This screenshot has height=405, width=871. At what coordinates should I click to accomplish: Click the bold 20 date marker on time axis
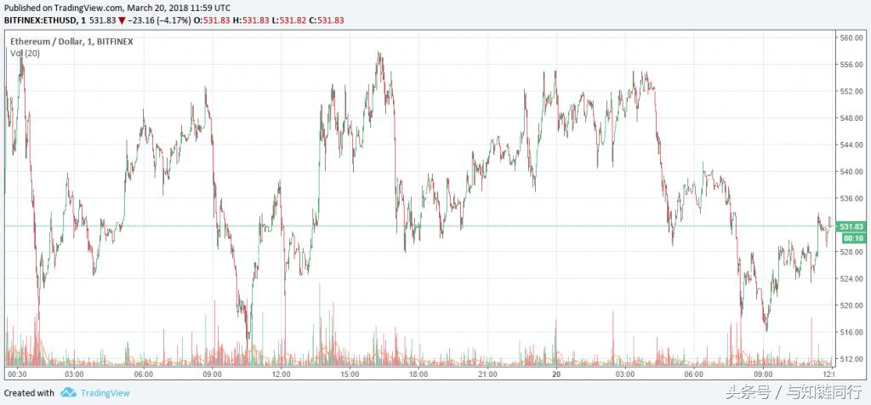pyautogui.click(x=556, y=374)
